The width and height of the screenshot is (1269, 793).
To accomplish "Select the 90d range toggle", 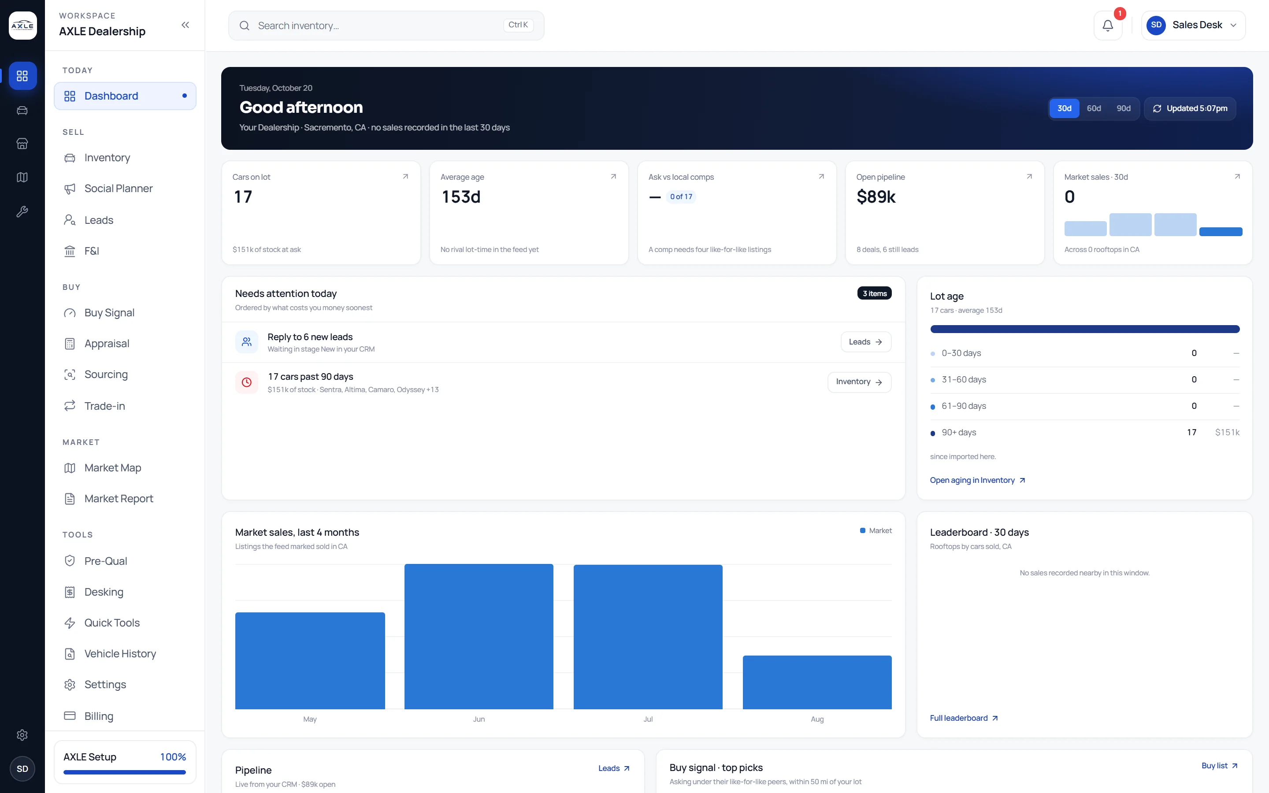I will (x=1123, y=108).
